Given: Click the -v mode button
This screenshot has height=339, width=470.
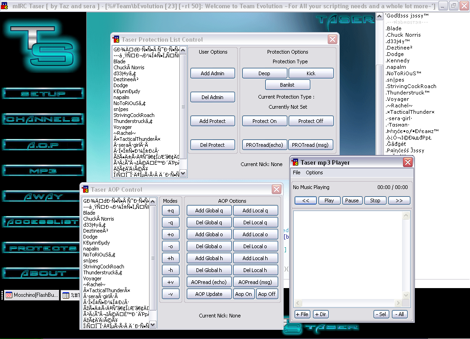Looking at the screenshot, I should (171, 294).
